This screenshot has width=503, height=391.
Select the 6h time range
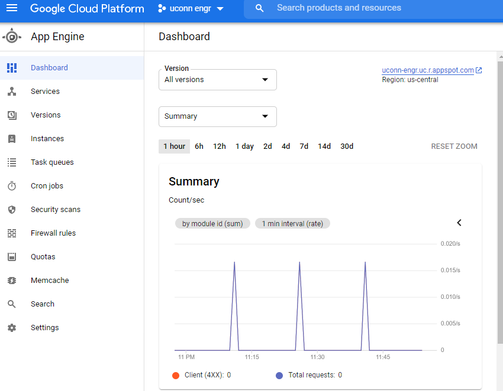[199, 146]
